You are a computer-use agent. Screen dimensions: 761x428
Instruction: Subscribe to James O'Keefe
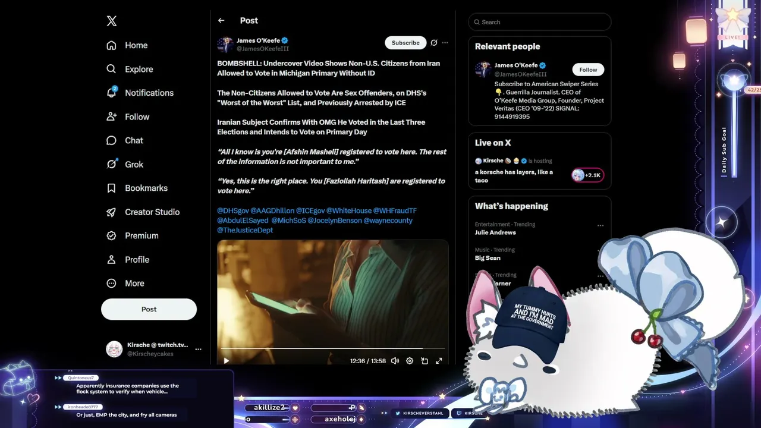pos(405,43)
